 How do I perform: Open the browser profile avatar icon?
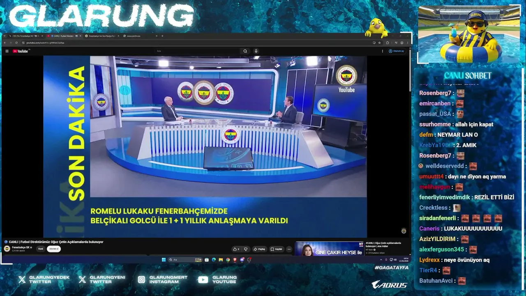click(x=401, y=42)
